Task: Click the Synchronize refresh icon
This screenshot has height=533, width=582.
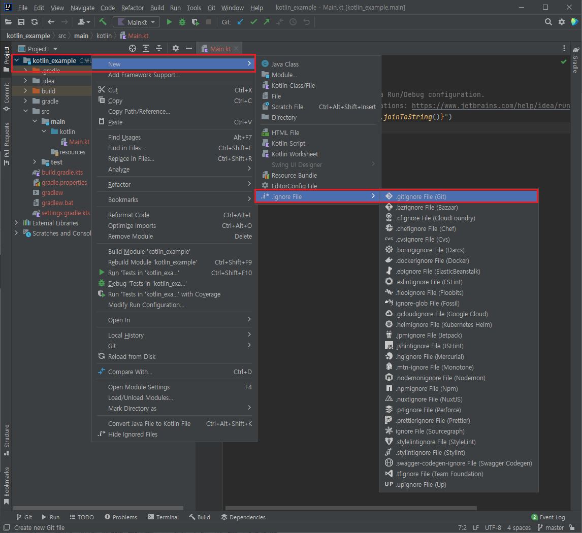Action: (35, 22)
